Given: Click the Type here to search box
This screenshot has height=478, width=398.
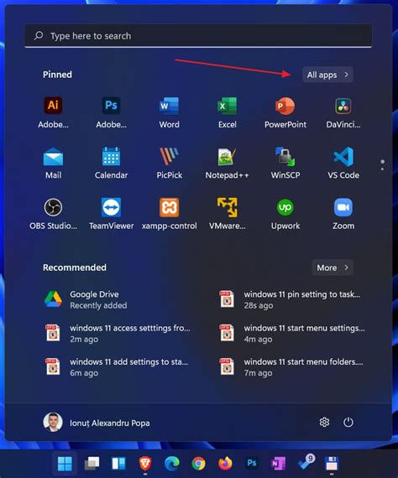Looking at the screenshot, I should 198,36.
